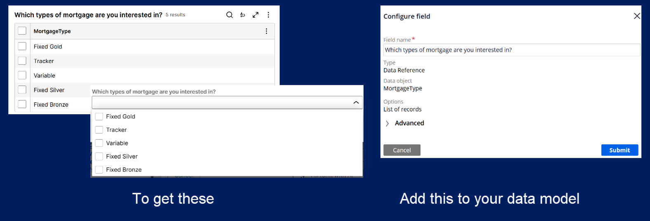
Task: Collapse the mortgage types dropdown chevron
Action: [356, 103]
